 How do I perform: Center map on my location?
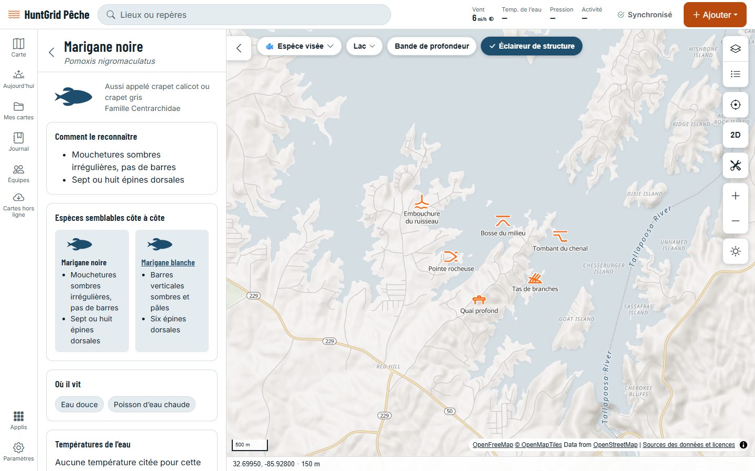736,105
